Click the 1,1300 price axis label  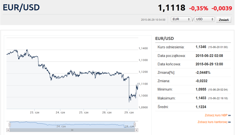(x=143, y=60)
